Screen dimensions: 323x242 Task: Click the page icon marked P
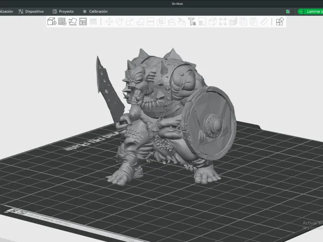tap(254, 22)
